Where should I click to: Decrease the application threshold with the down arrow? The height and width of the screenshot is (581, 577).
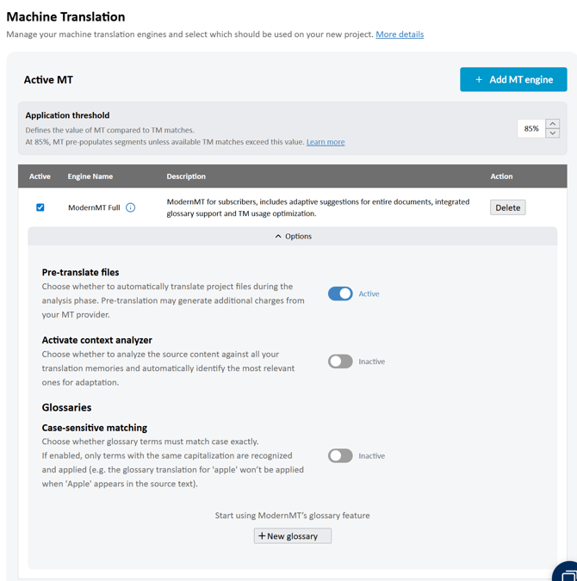coord(553,133)
